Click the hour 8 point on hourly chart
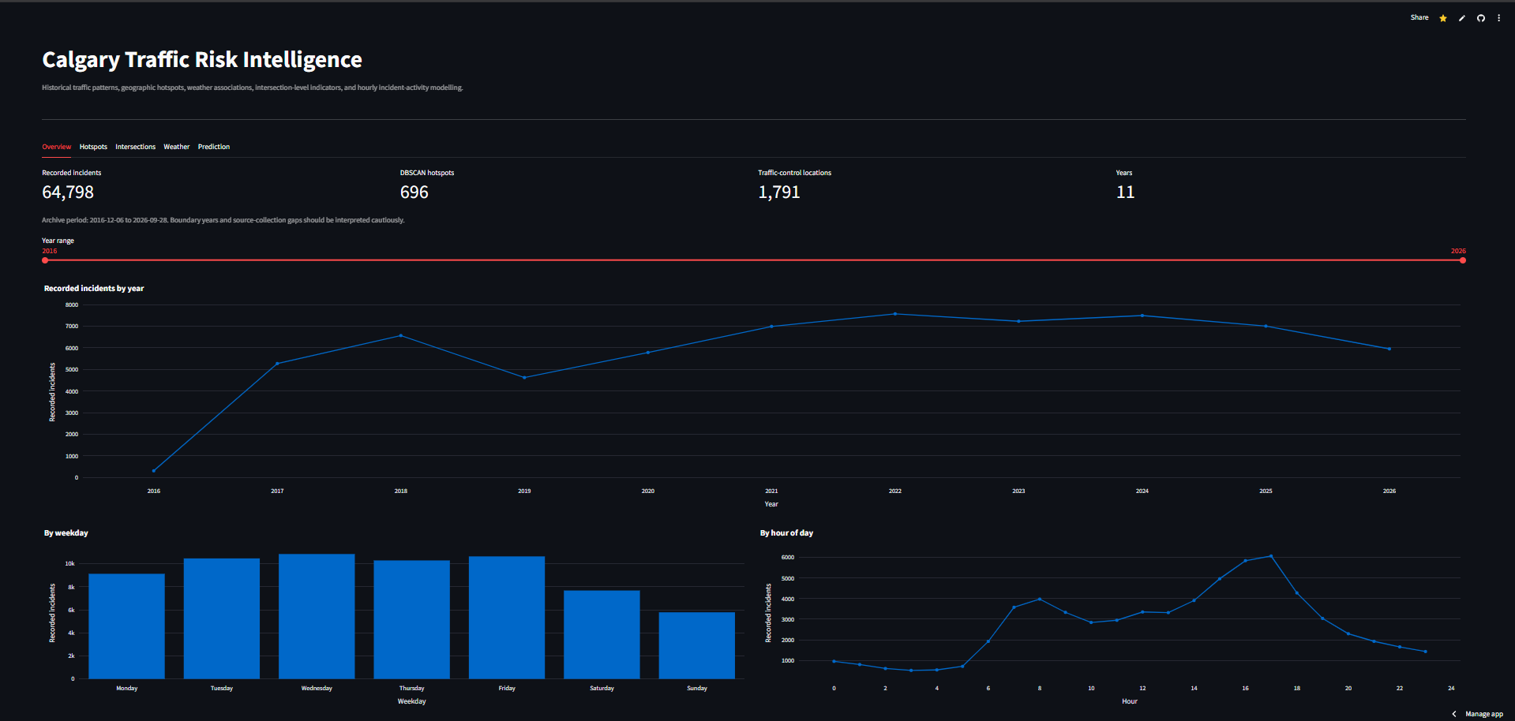 [x=1040, y=599]
